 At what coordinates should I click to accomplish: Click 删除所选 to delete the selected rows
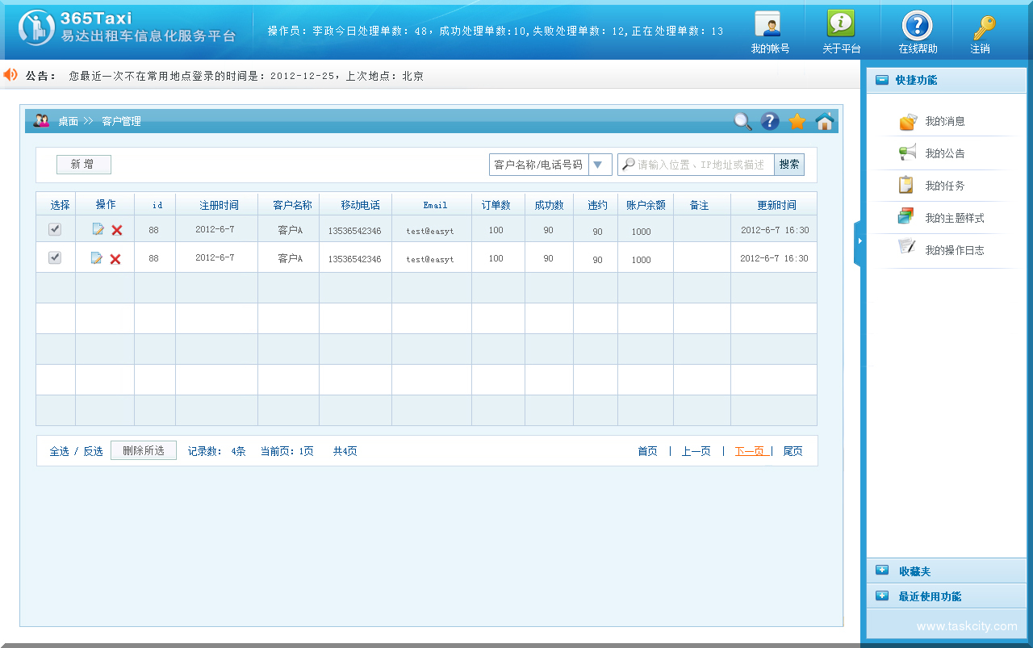tap(144, 450)
